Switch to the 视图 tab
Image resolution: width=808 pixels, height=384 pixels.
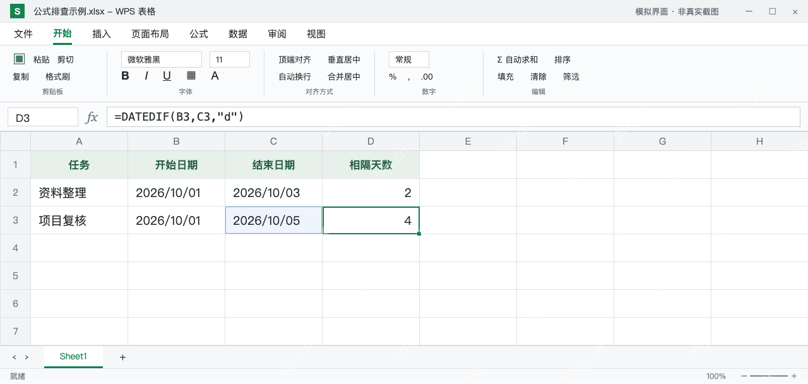[316, 34]
